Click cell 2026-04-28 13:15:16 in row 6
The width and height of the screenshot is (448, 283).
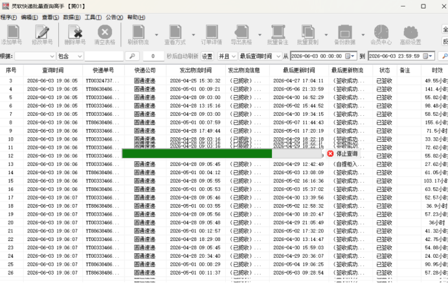[x=195, y=106]
